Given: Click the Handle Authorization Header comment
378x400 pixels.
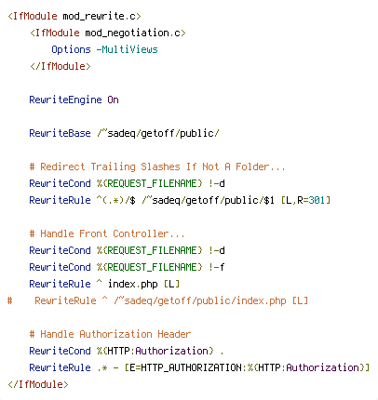Looking at the screenshot, I should tap(110, 334).
